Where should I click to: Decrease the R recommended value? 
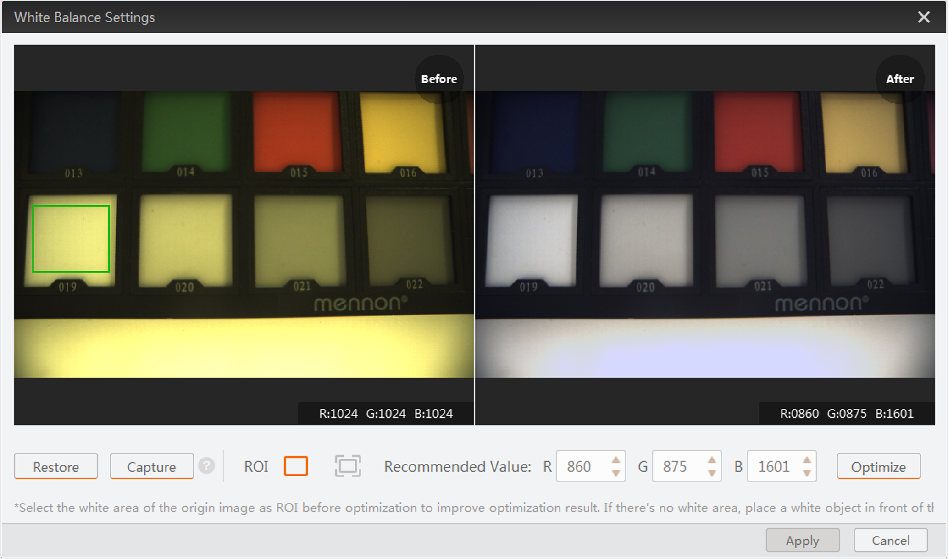click(616, 473)
